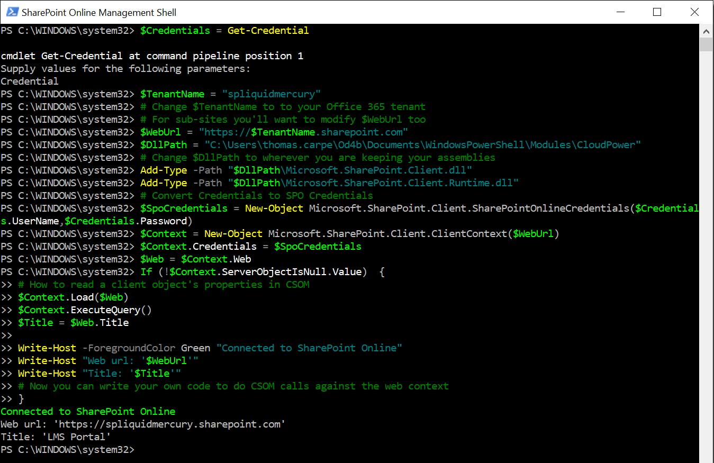This screenshot has width=714, height=463.
Task: Click the scrollbar up arrow
Action: [x=706, y=31]
